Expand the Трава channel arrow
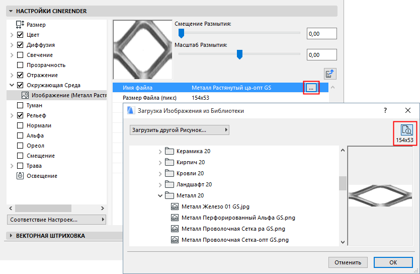Image resolution: width=420 pixels, height=274 pixels. coord(12,166)
